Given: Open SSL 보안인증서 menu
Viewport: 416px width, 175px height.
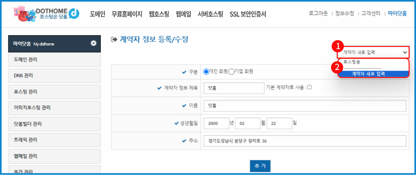Looking at the screenshot, I should (x=248, y=14).
